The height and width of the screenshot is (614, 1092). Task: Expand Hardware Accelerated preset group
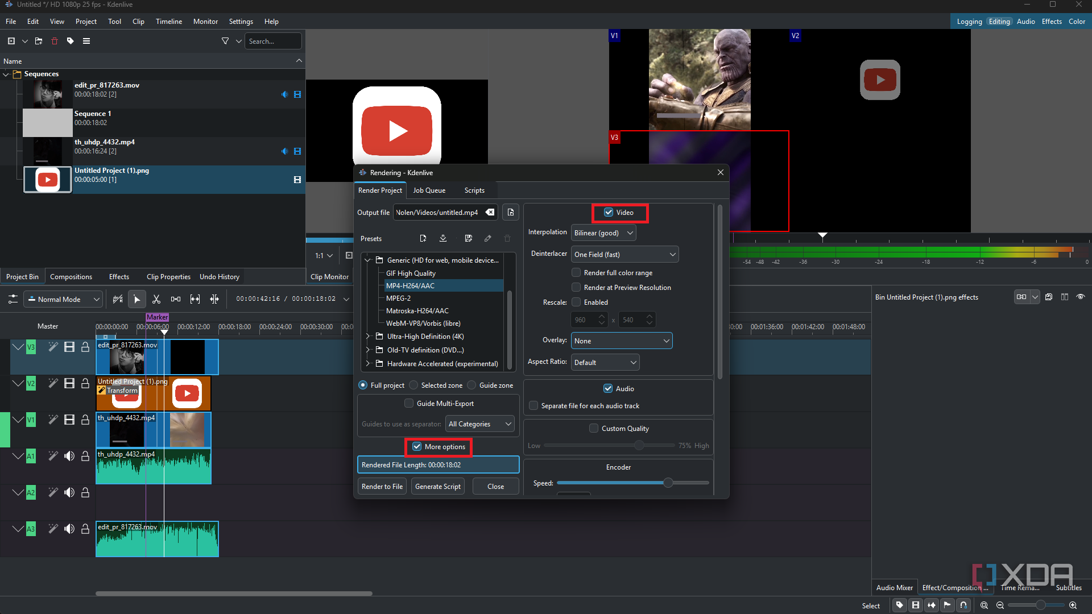tap(368, 363)
